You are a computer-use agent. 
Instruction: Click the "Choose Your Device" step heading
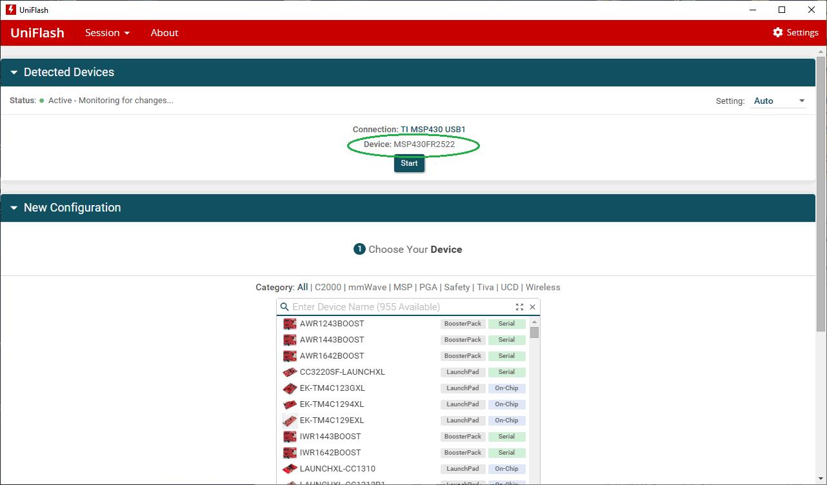(415, 250)
